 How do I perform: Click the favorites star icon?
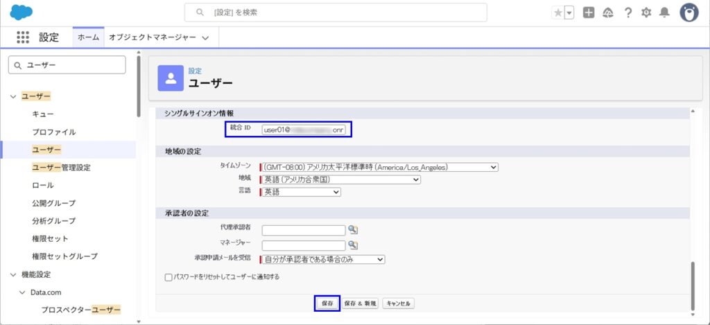pos(558,12)
